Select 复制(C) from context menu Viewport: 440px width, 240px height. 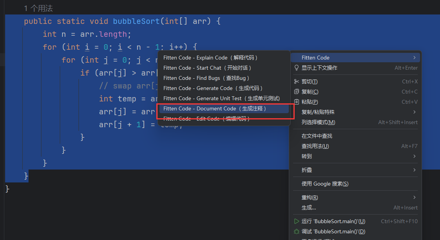tap(355, 92)
